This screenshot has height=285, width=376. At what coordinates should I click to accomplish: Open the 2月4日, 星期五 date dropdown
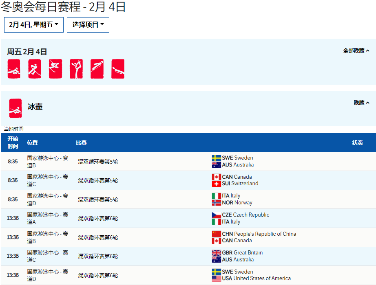(x=33, y=25)
